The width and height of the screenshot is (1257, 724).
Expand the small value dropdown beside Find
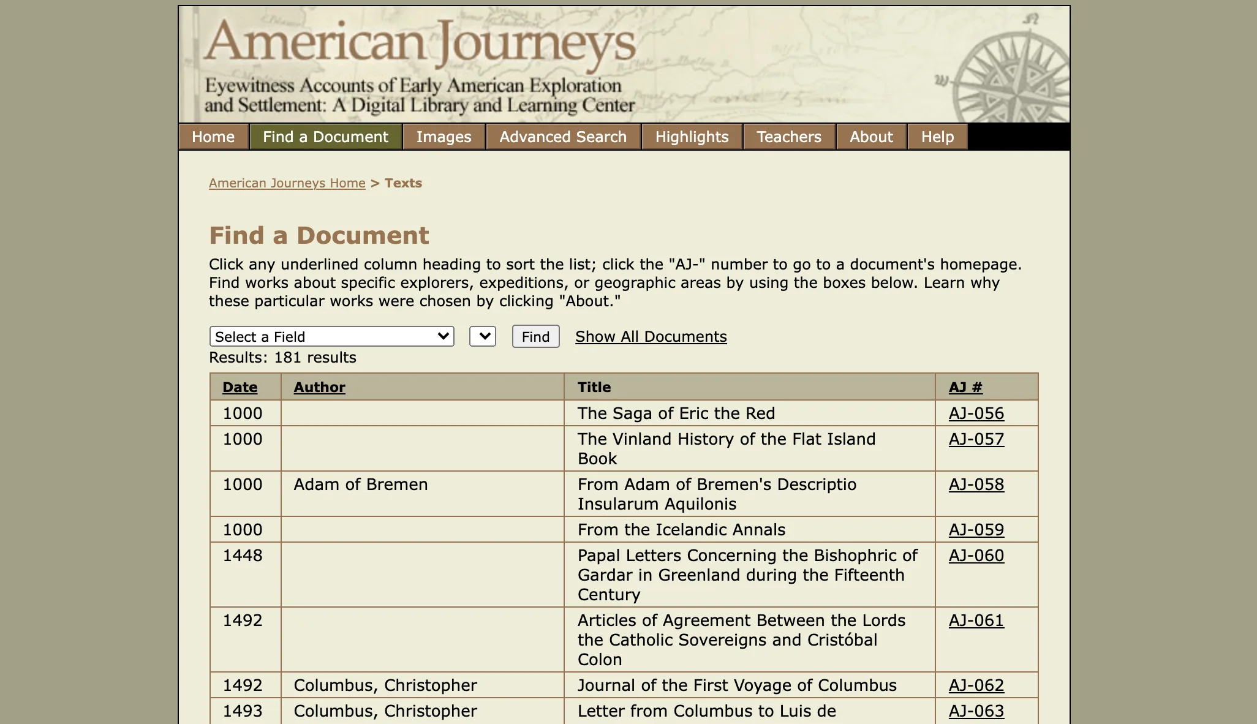tap(483, 336)
